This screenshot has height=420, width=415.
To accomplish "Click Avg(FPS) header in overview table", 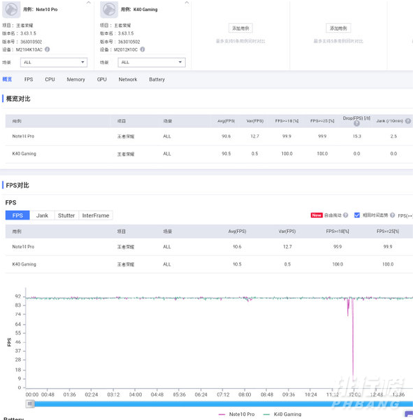I will point(226,121).
